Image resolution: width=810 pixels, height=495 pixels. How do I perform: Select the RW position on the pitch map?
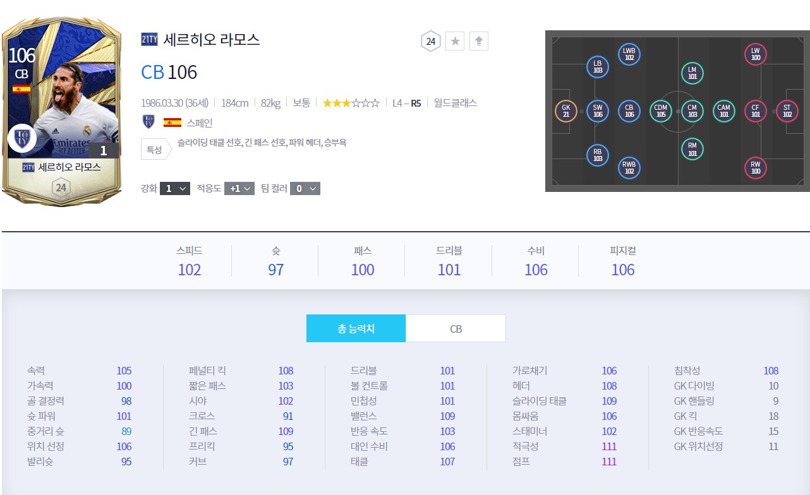point(756,167)
